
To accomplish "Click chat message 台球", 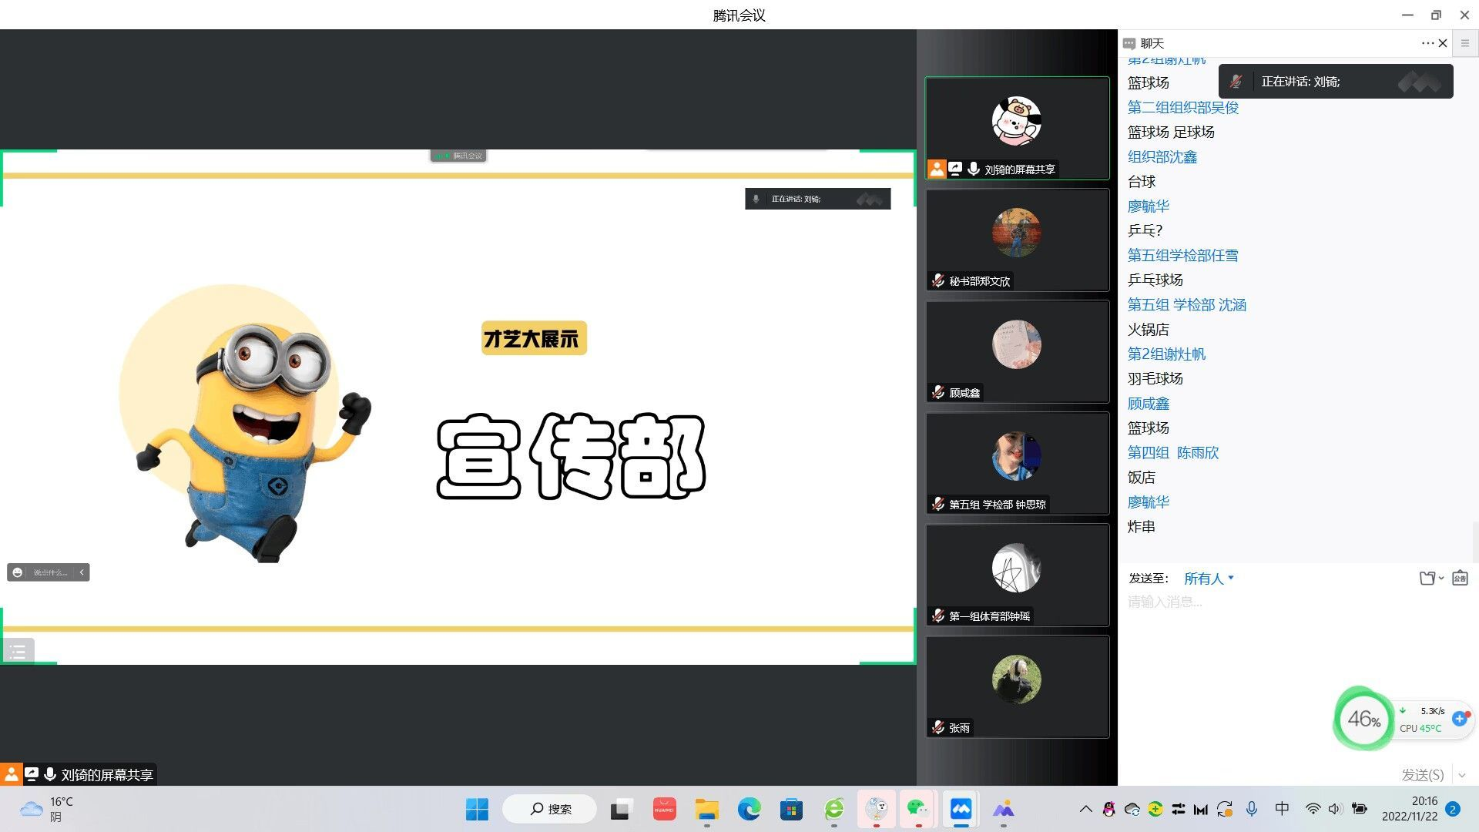I will [1142, 182].
